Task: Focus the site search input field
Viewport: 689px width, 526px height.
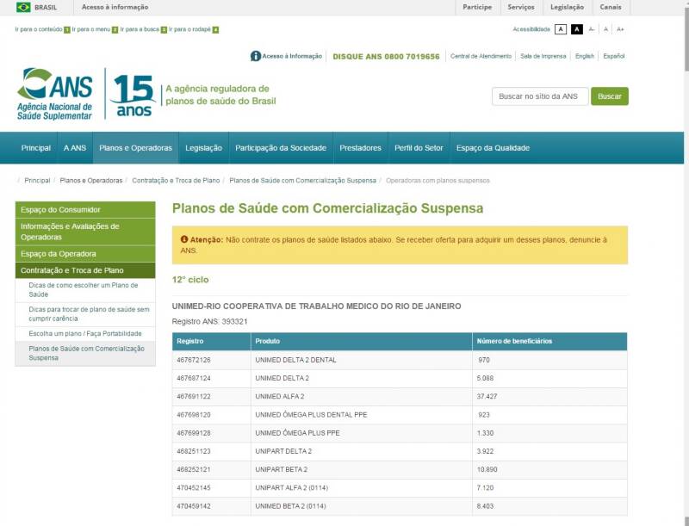Action: 540,96
